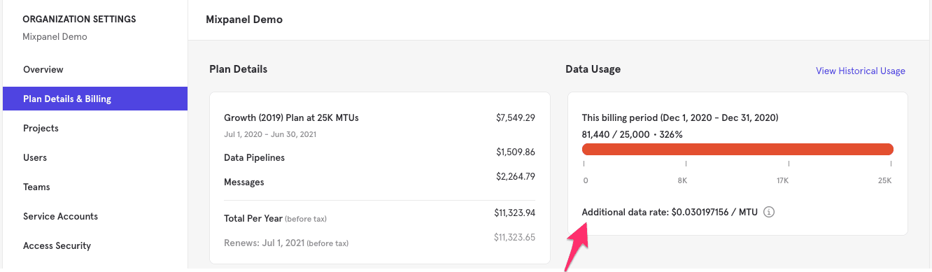The width and height of the screenshot is (932, 272).
Task: Click the Data Pipelines line item
Action: 254,157
